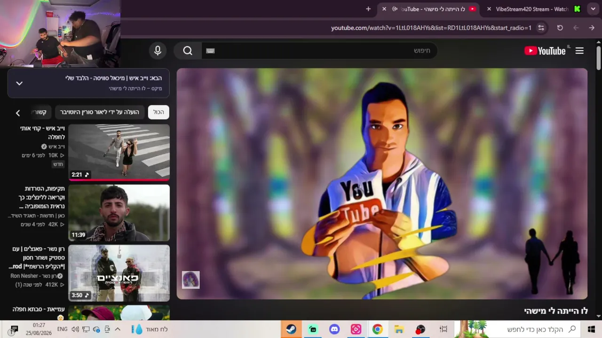Open the browser tab search dropdown
Viewport: 602px width, 338px height.
pyautogui.click(x=593, y=9)
